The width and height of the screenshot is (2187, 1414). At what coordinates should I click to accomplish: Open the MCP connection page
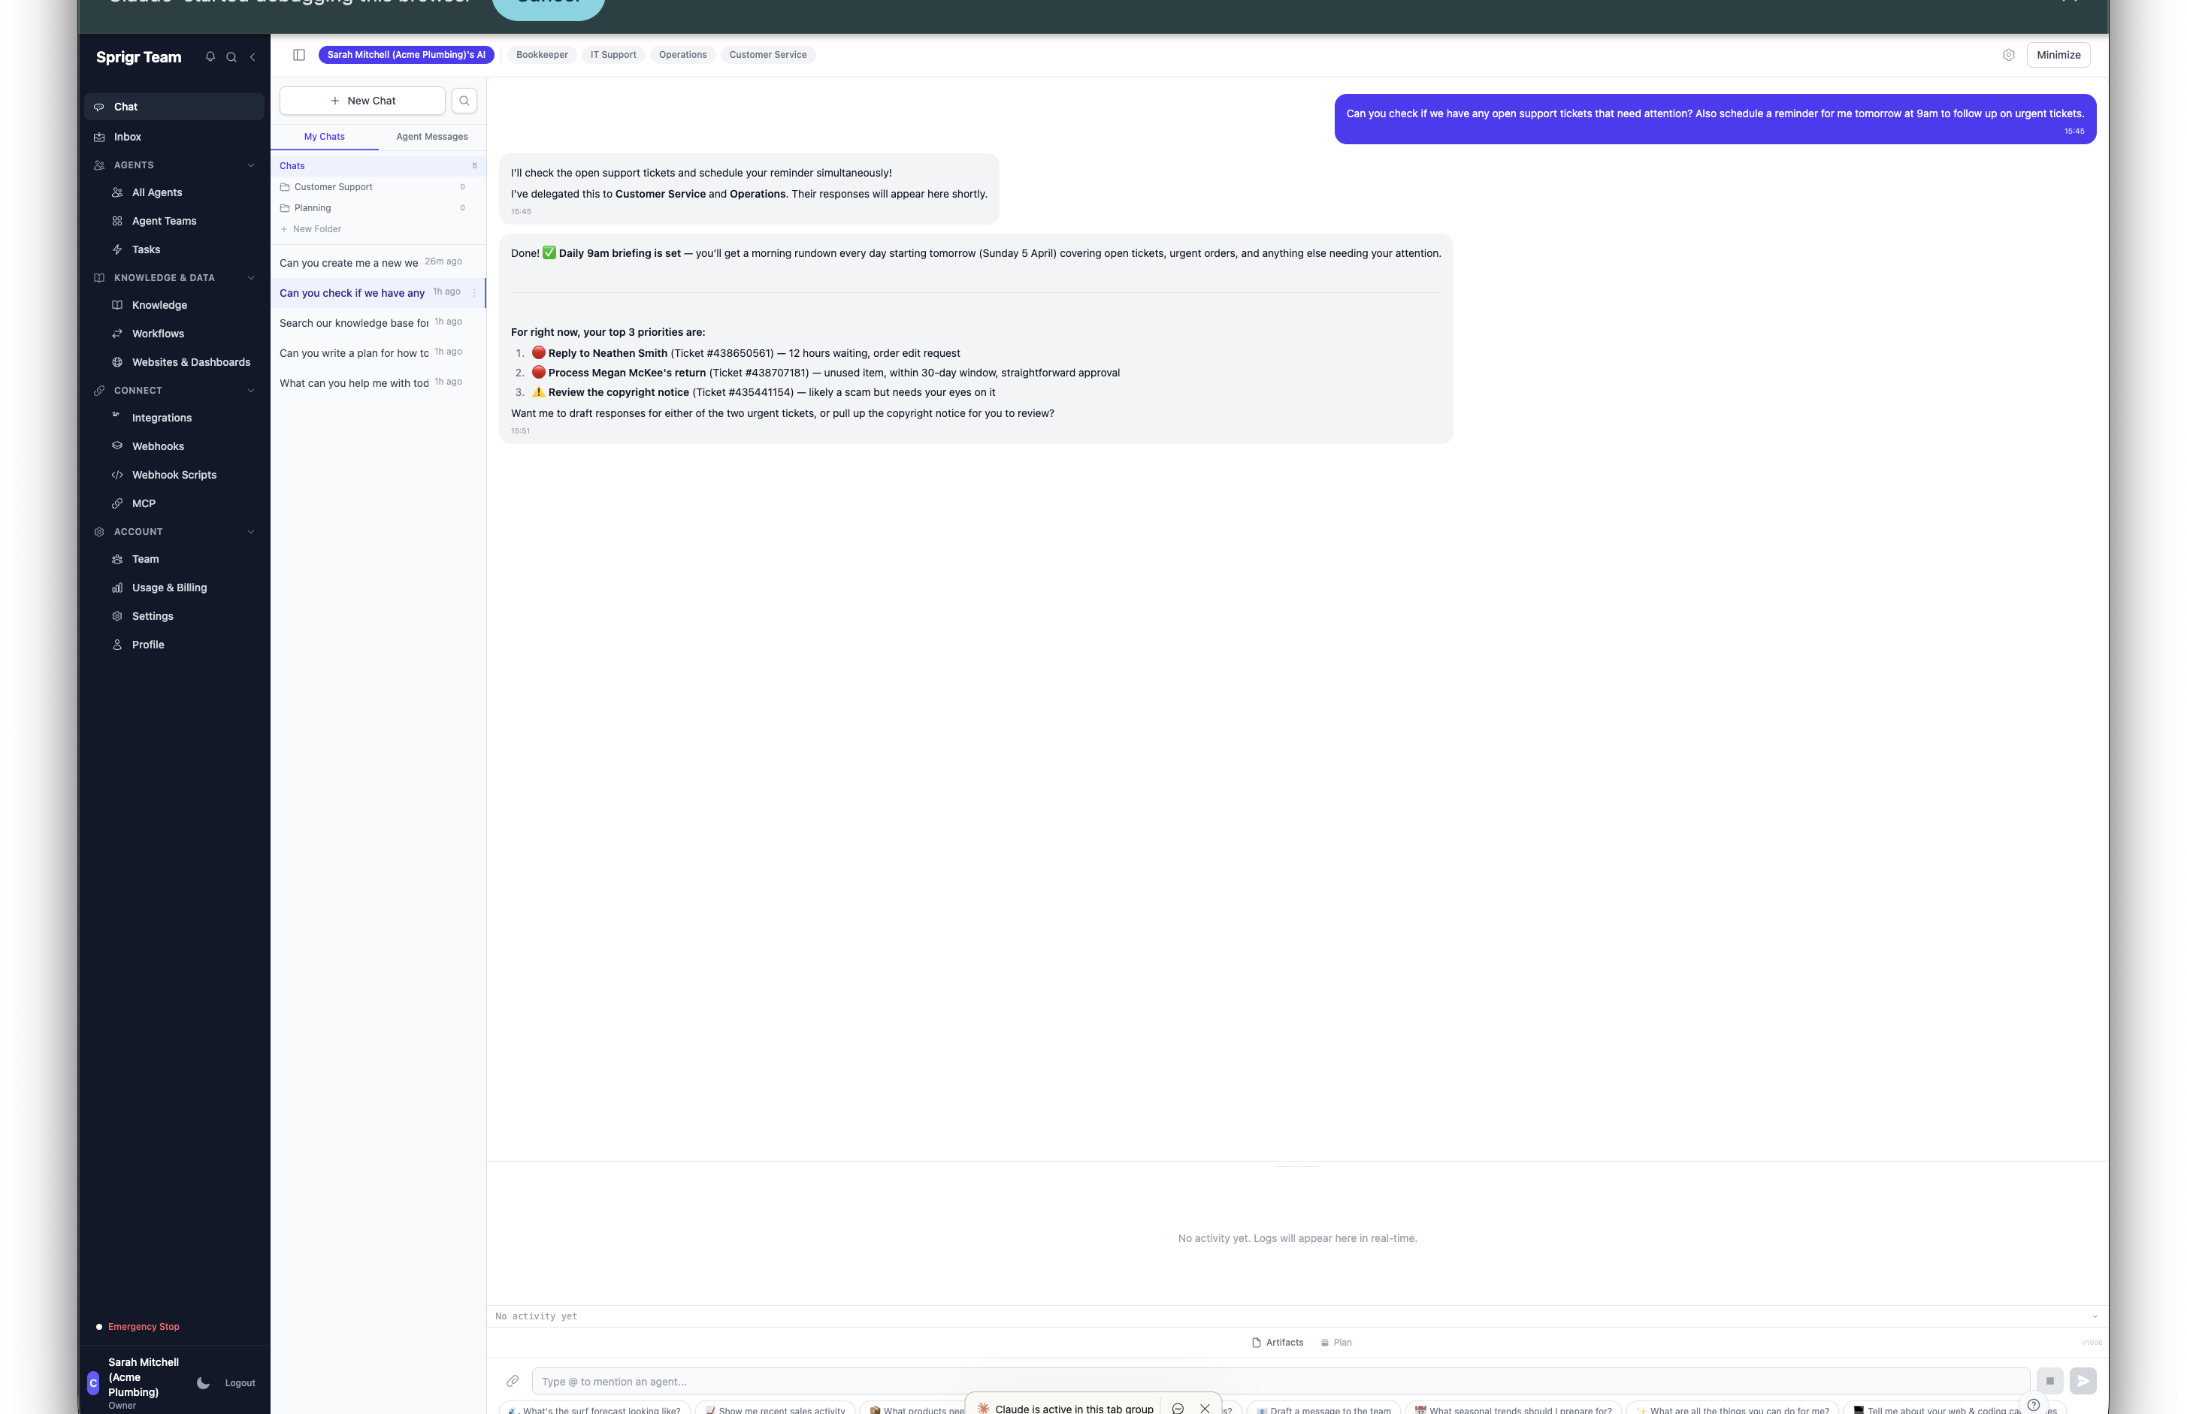144,502
